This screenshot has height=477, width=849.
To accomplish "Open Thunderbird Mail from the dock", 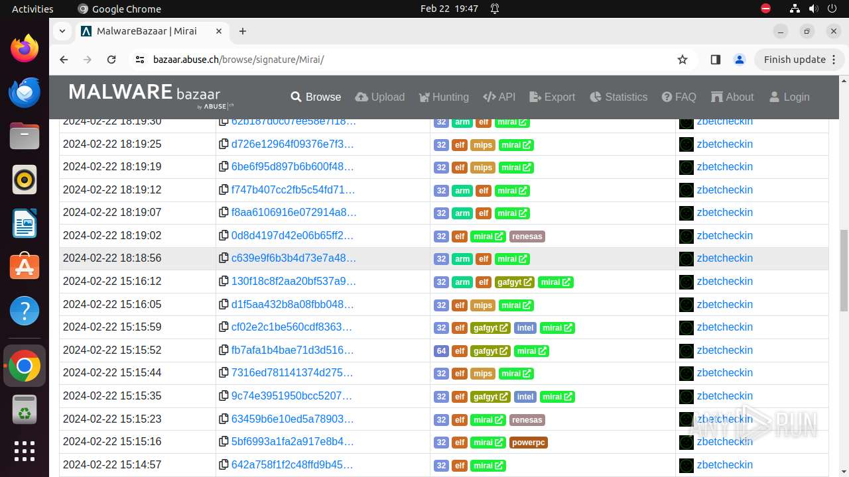I will [x=25, y=92].
